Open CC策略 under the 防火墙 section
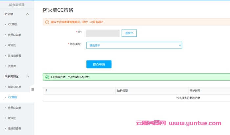 (12, 24)
